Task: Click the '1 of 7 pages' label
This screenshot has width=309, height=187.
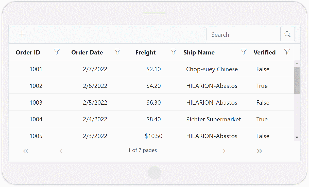Action: click(x=142, y=150)
